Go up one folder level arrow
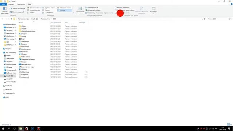233x131 pixels. tap(11, 19)
